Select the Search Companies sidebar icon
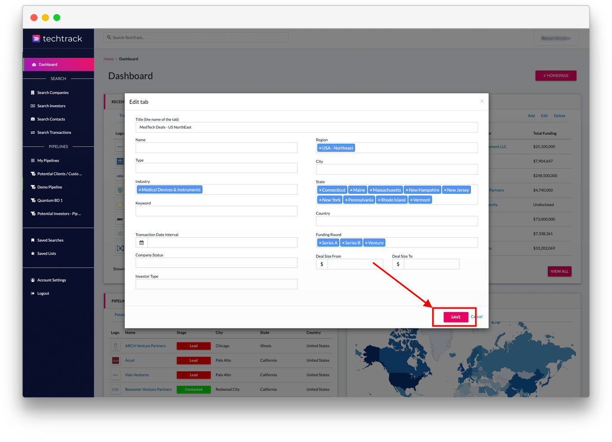Image resolution: width=612 pixels, height=442 pixels. 32,93
